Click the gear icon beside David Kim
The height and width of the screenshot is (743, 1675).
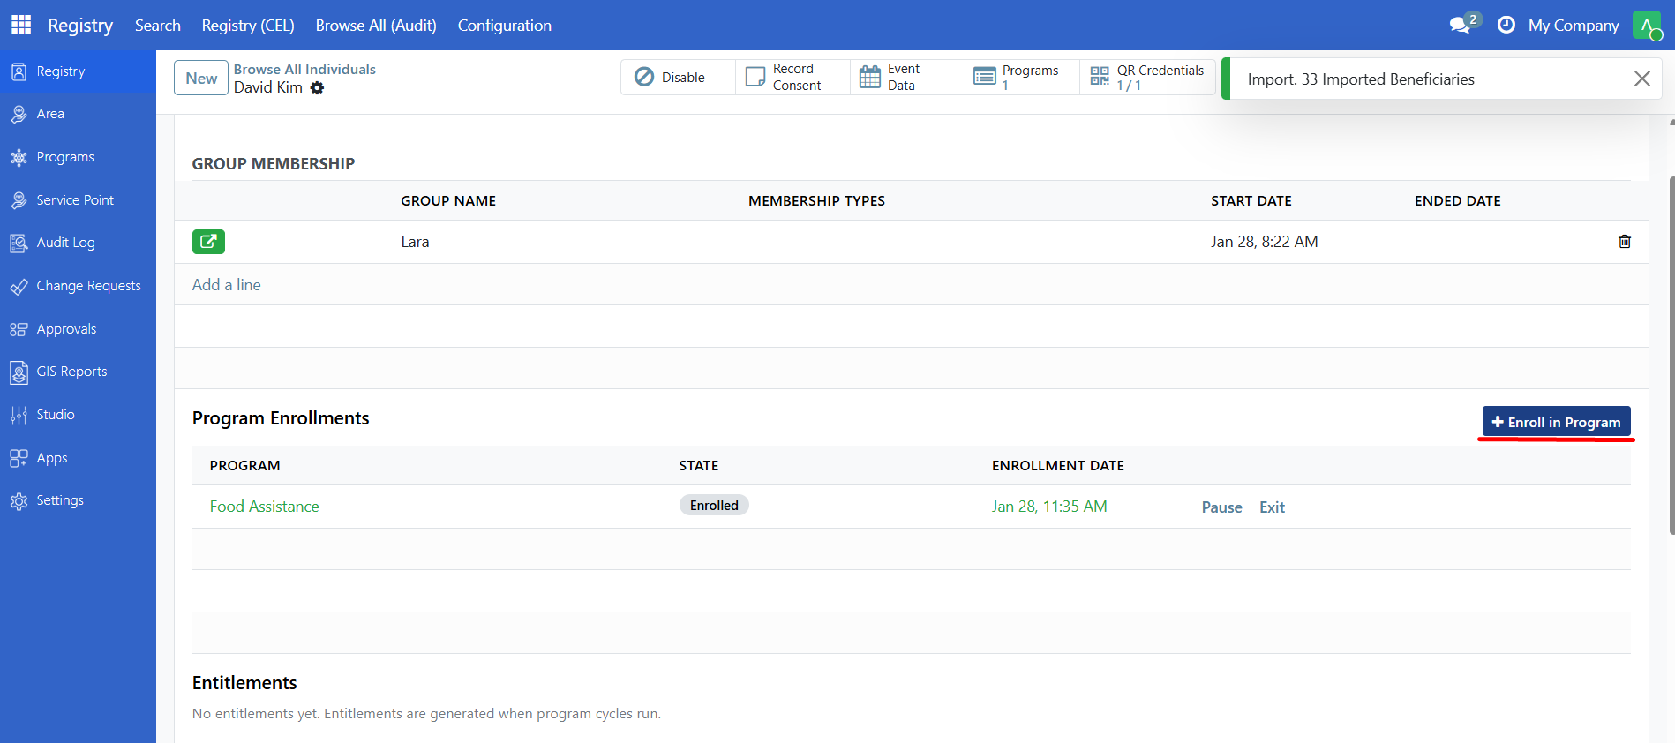click(x=318, y=88)
